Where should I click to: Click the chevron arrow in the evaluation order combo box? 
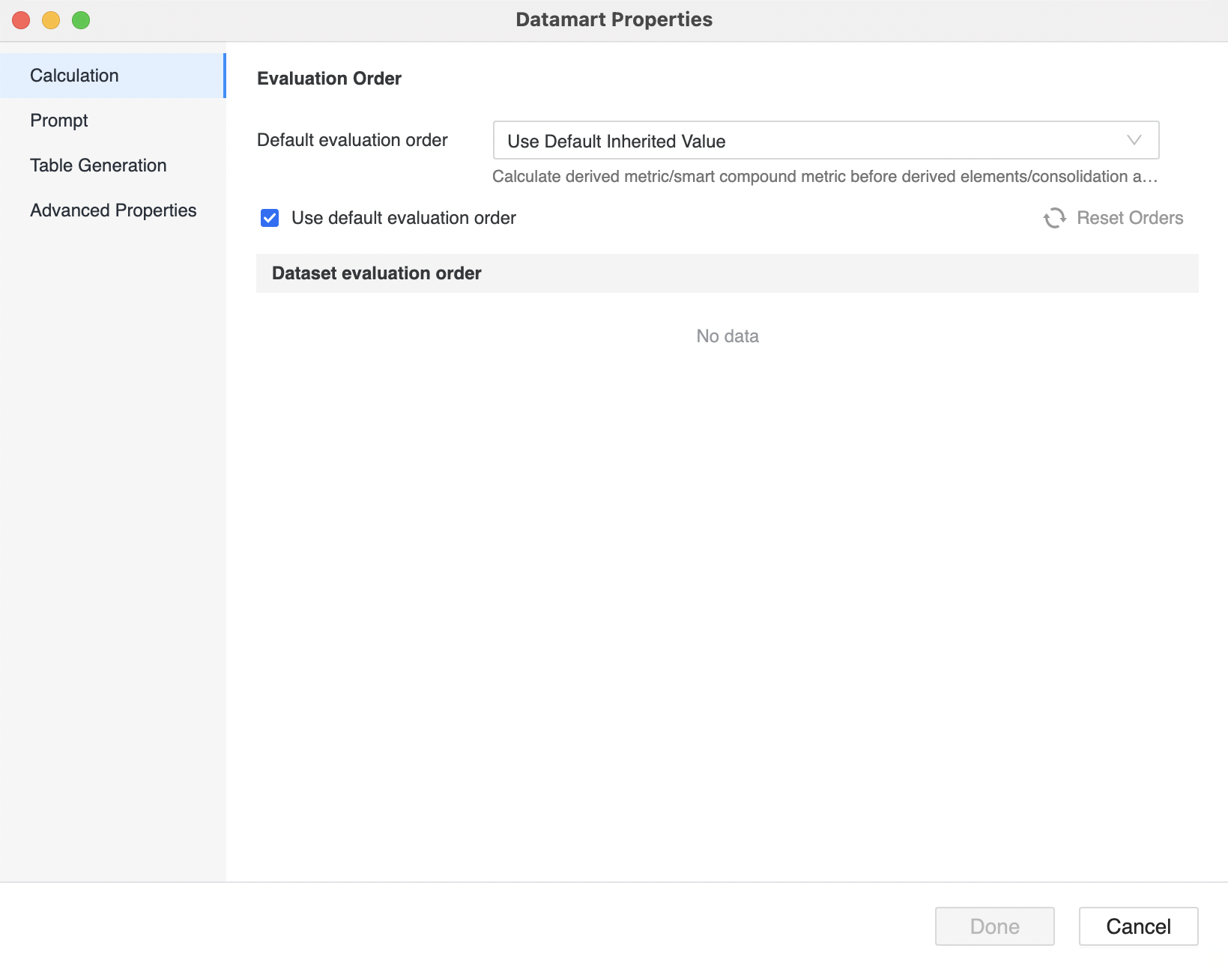[x=1134, y=141]
